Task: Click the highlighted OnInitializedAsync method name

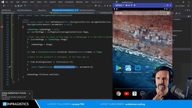Action: (64, 67)
